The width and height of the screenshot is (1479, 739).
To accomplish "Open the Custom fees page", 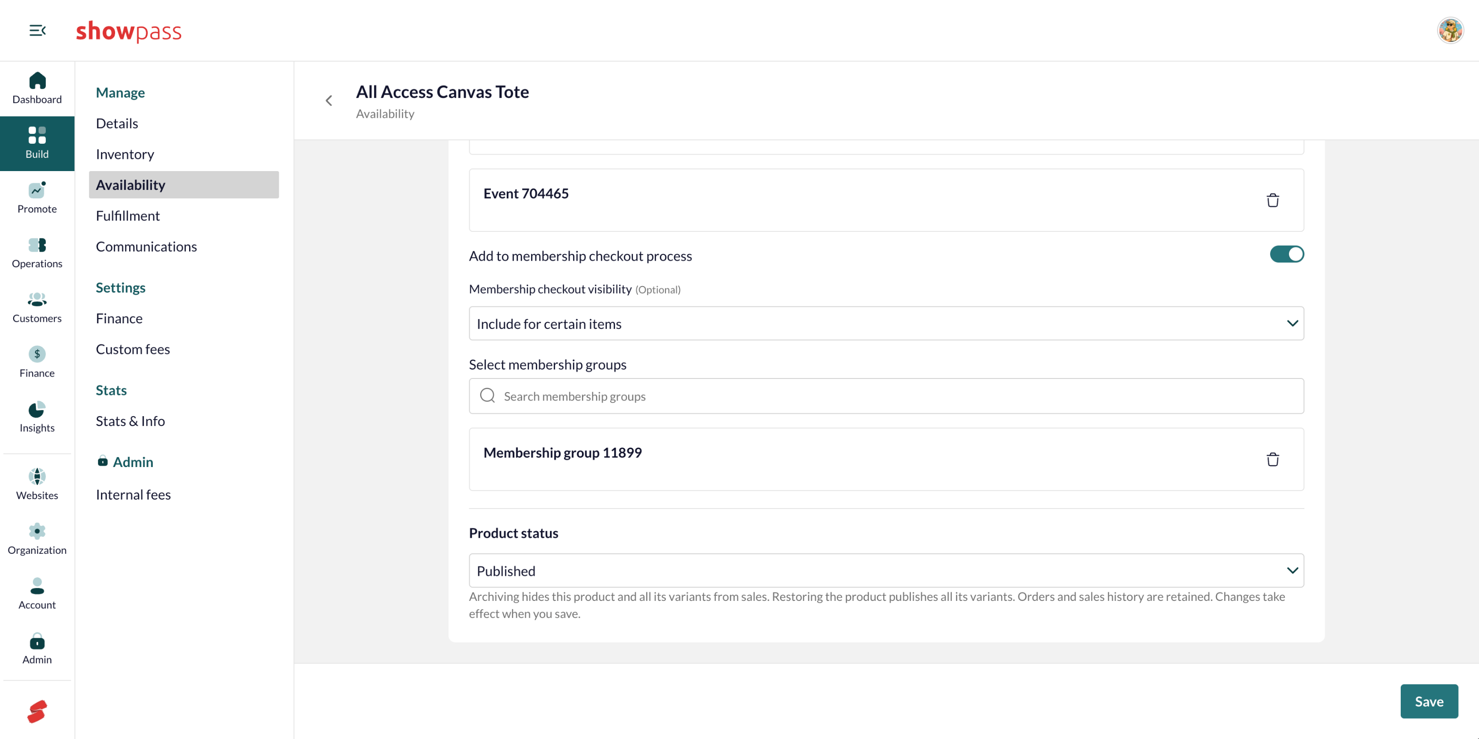I will [184, 349].
